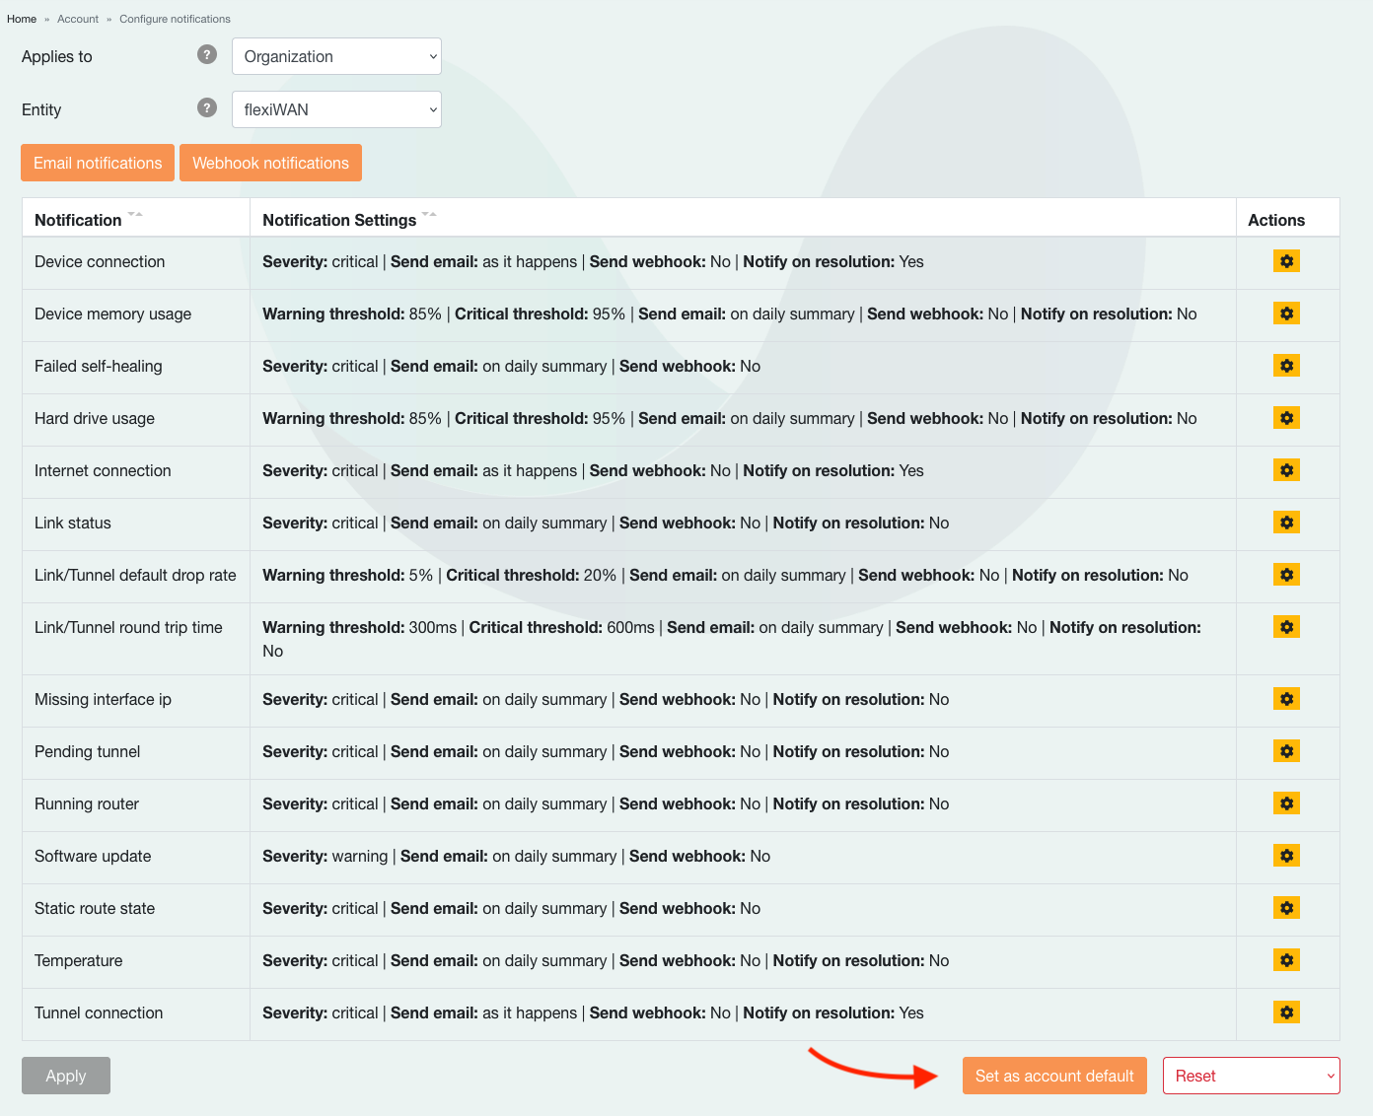Image resolution: width=1373 pixels, height=1116 pixels.
Task: Open settings gear for Failed self-healing
Action: click(x=1286, y=366)
